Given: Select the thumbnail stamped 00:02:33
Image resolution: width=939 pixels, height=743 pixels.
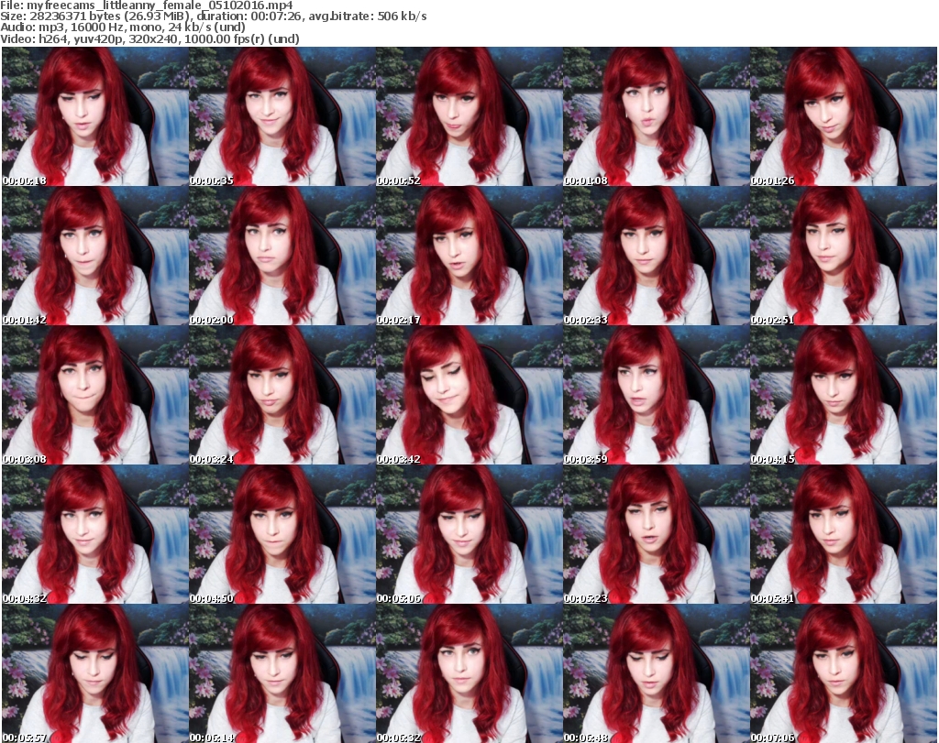Looking at the screenshot, I should coord(656,256).
